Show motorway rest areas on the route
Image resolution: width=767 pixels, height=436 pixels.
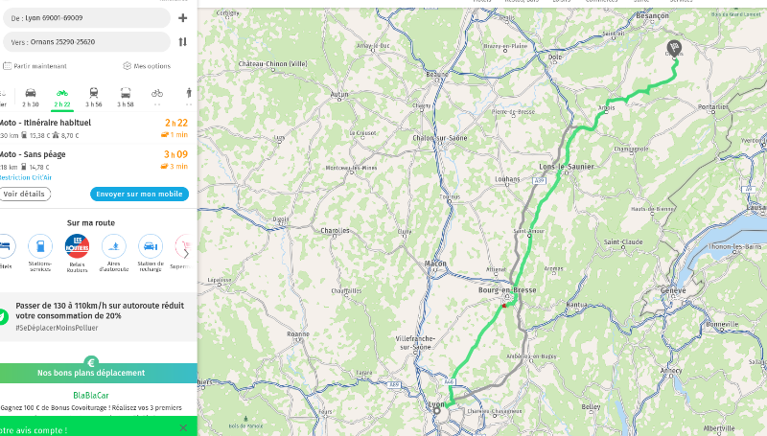[x=113, y=252]
